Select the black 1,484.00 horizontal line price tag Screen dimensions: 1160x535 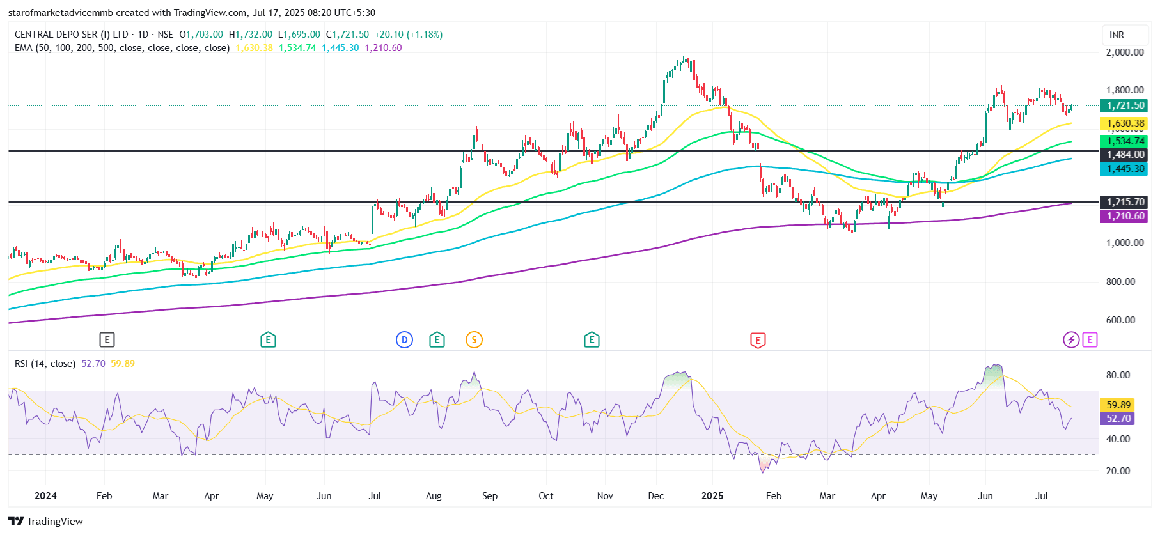[x=1124, y=155]
